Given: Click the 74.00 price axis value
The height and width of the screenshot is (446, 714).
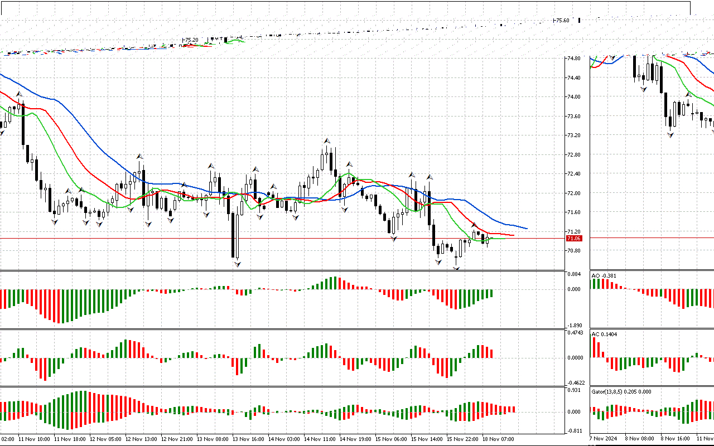Looking at the screenshot, I should click(x=573, y=97).
